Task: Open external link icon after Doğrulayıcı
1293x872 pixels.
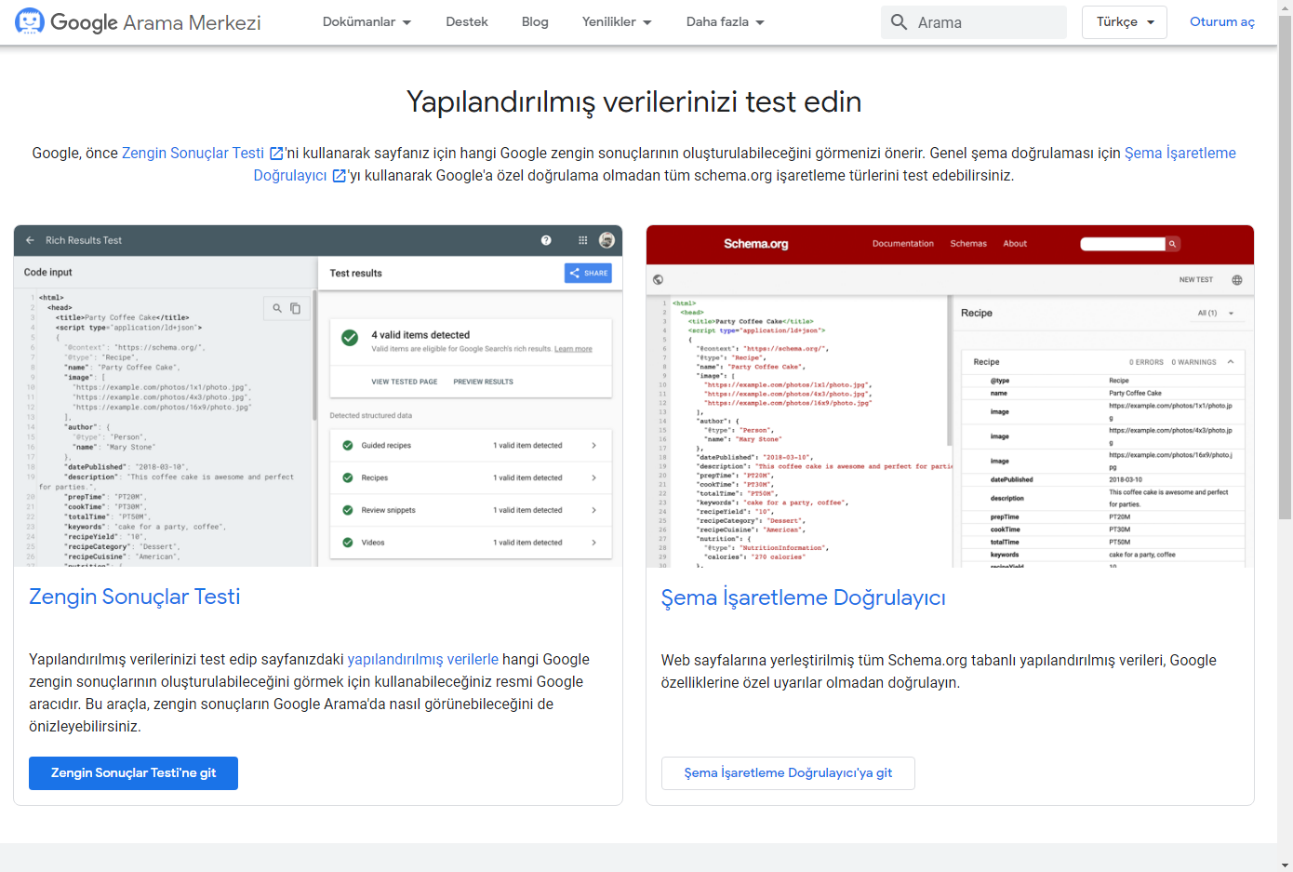Action: click(x=340, y=176)
